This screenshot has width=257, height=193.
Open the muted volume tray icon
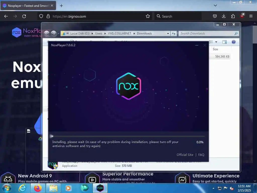click(x=232, y=188)
